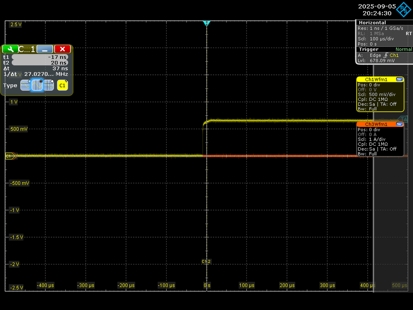This screenshot has width=413, height=310.
Task: Open the Ch3Wfm1 channel settings header
Action: click(376, 124)
